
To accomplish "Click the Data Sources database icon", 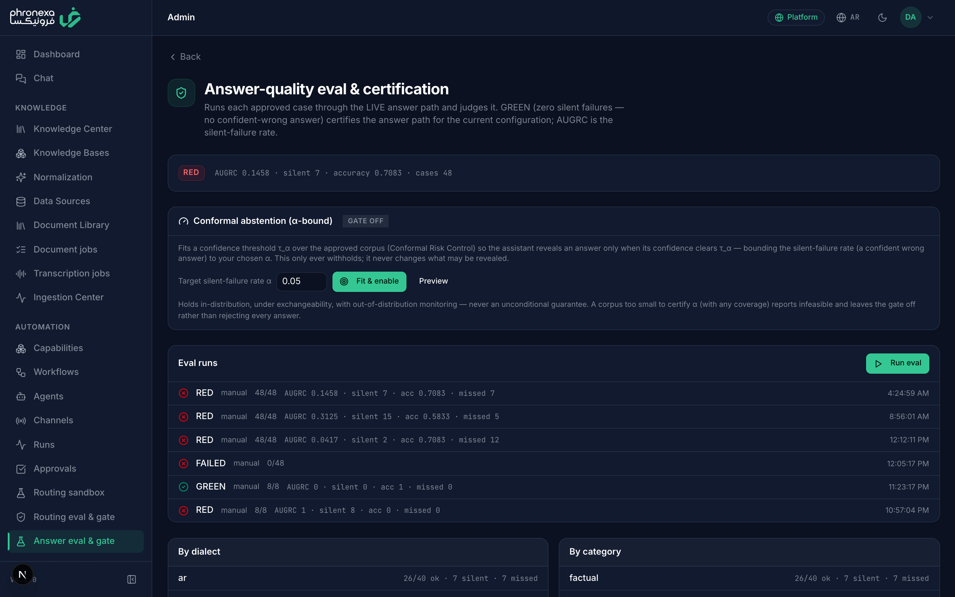I will (x=21, y=201).
